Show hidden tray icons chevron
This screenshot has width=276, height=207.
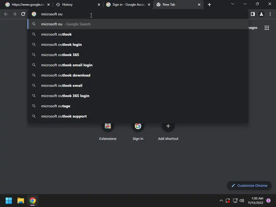tap(221, 201)
